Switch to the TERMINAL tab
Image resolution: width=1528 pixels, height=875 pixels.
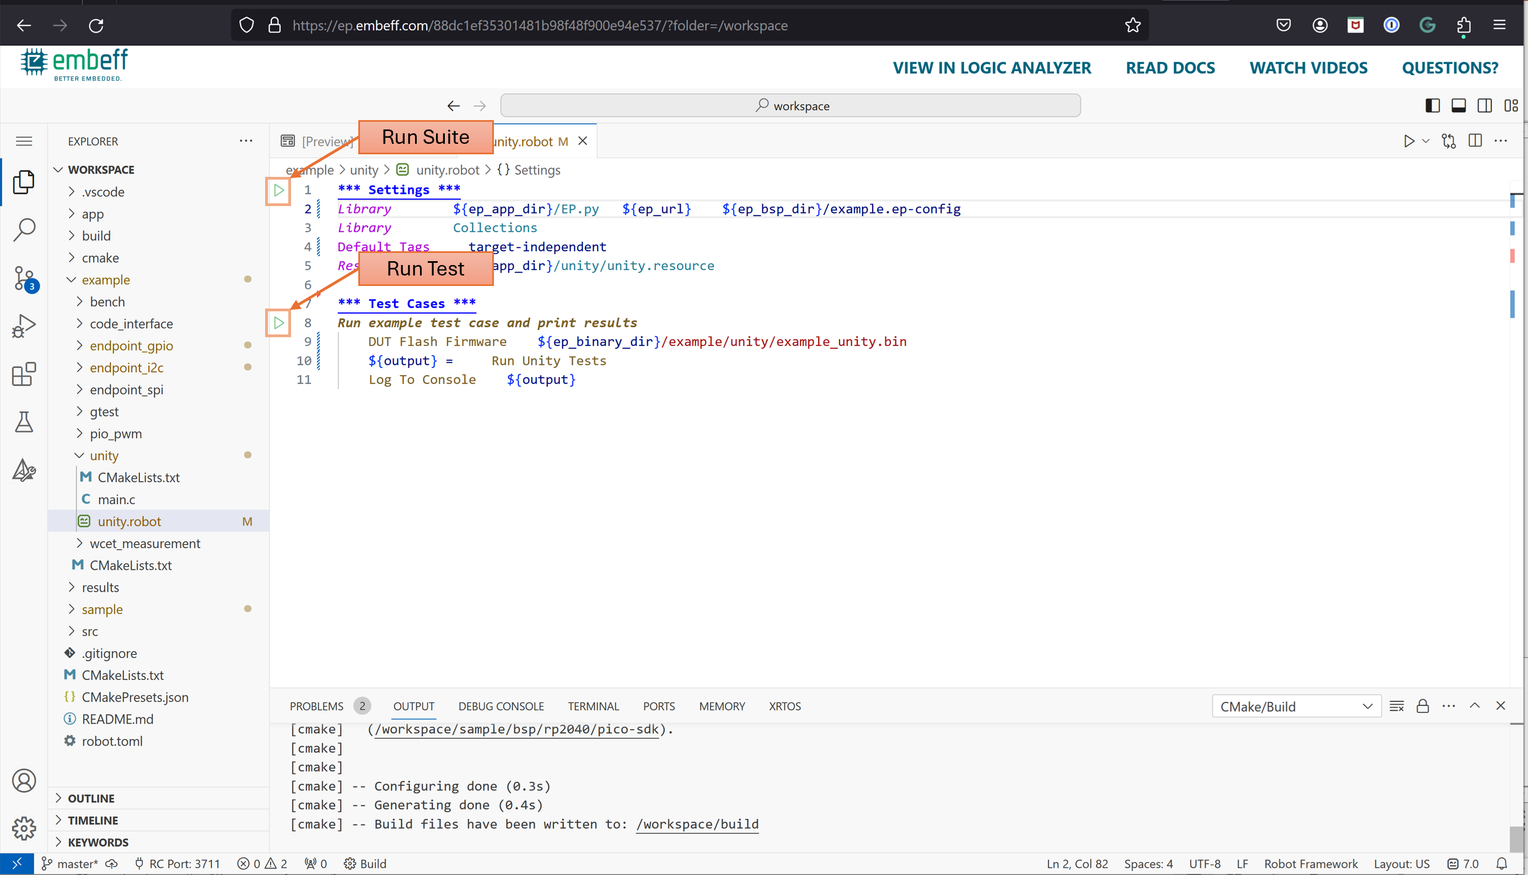click(x=593, y=706)
